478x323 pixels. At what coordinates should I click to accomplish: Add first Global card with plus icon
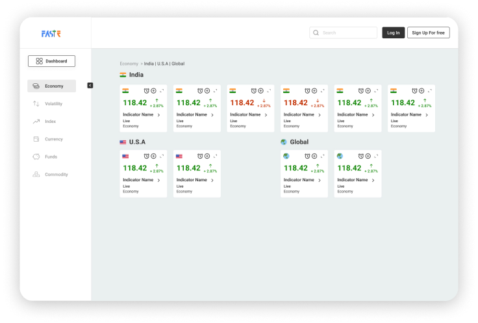[314, 156]
